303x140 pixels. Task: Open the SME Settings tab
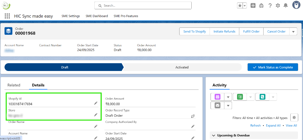pos(70,16)
